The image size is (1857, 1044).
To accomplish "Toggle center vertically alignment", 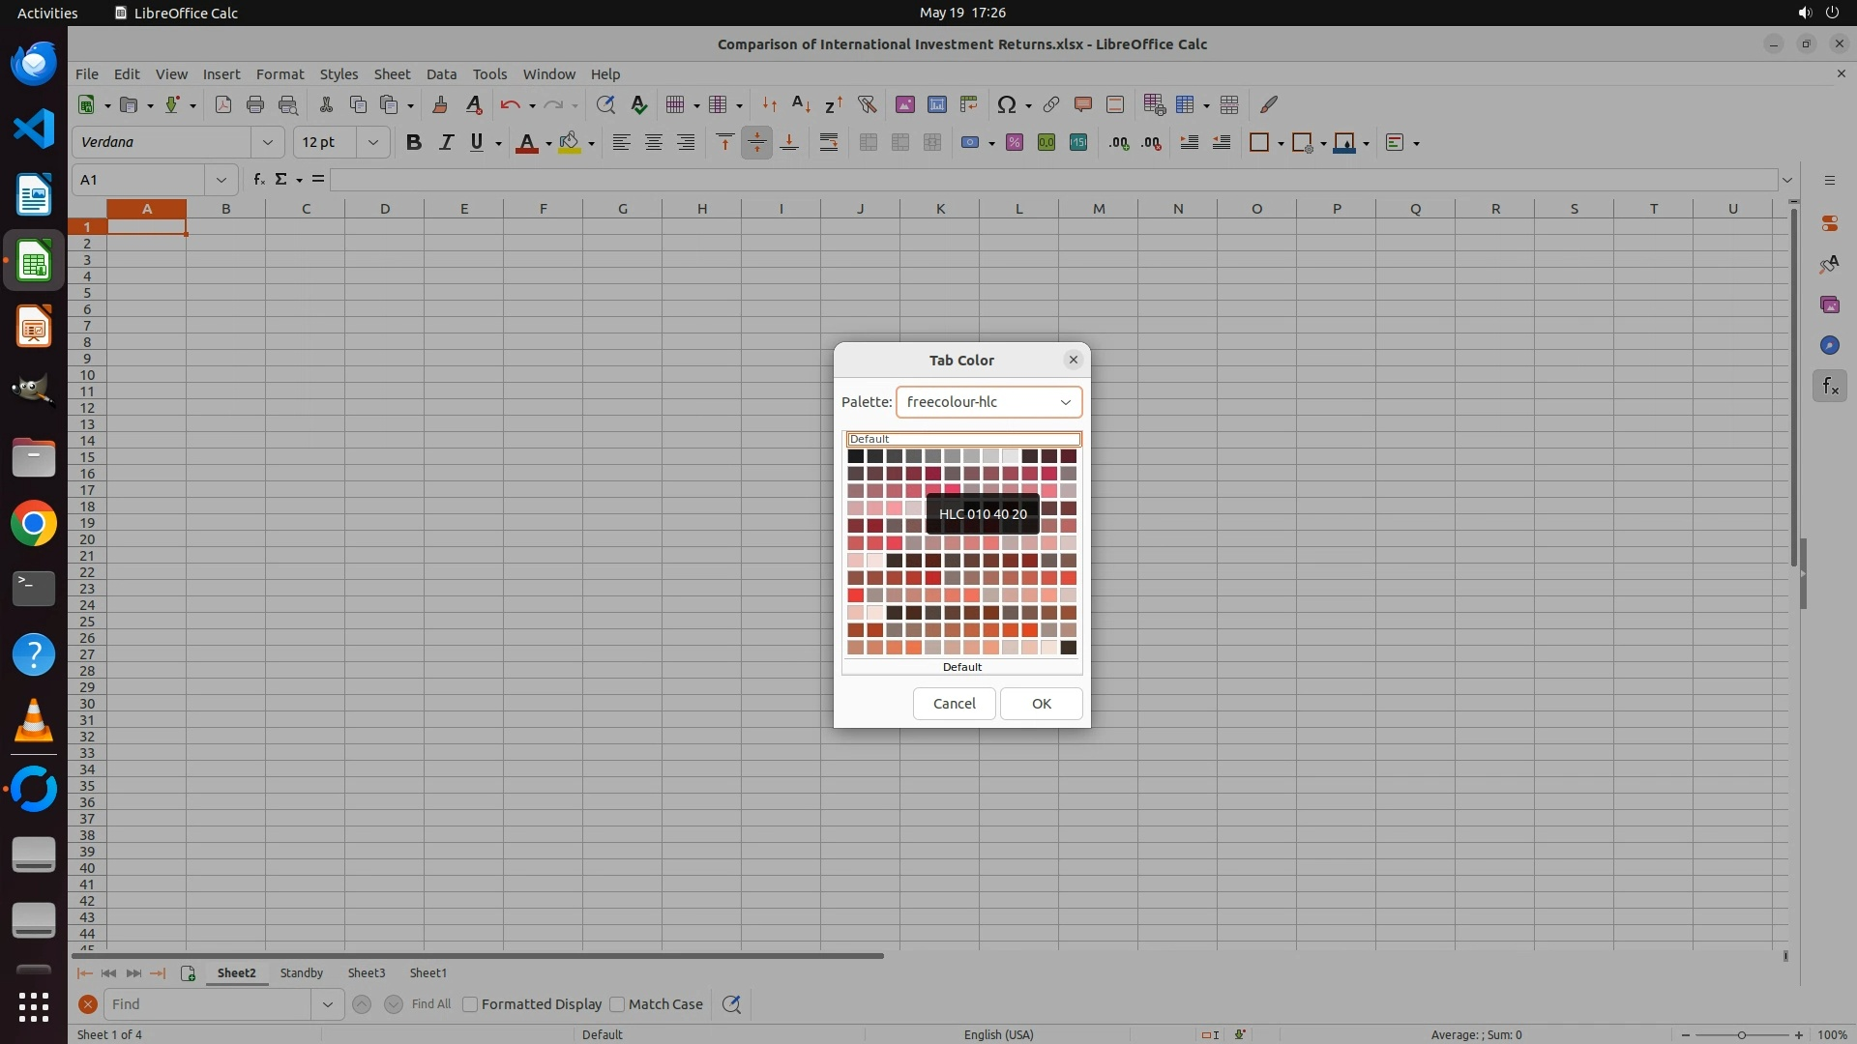I will 756,143.
